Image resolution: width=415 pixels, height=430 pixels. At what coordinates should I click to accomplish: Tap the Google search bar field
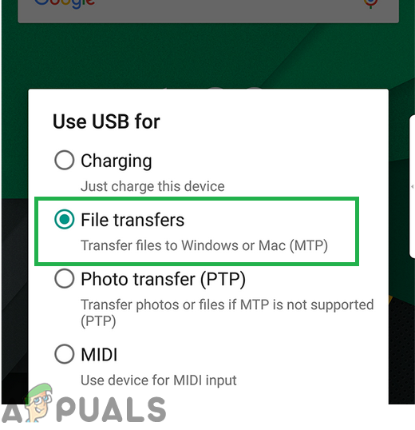point(208,10)
